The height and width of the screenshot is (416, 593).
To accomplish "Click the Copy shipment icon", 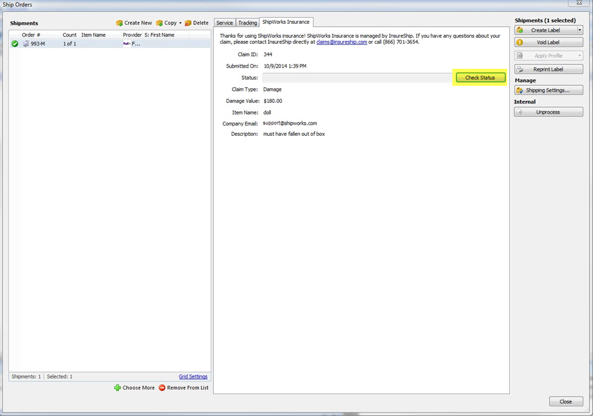I will click(160, 23).
